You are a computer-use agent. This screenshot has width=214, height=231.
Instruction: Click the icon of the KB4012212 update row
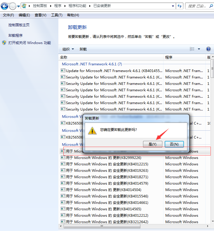click(x=63, y=215)
